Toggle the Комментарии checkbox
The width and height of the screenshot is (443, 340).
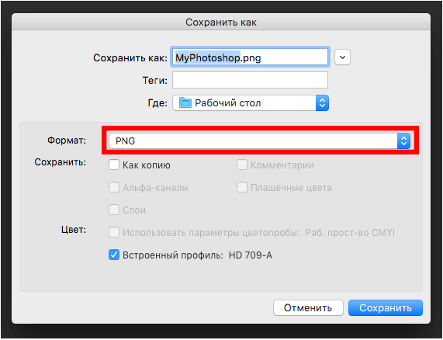point(242,165)
